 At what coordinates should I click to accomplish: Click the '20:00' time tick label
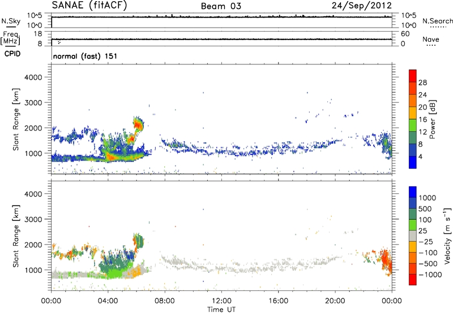335,301
